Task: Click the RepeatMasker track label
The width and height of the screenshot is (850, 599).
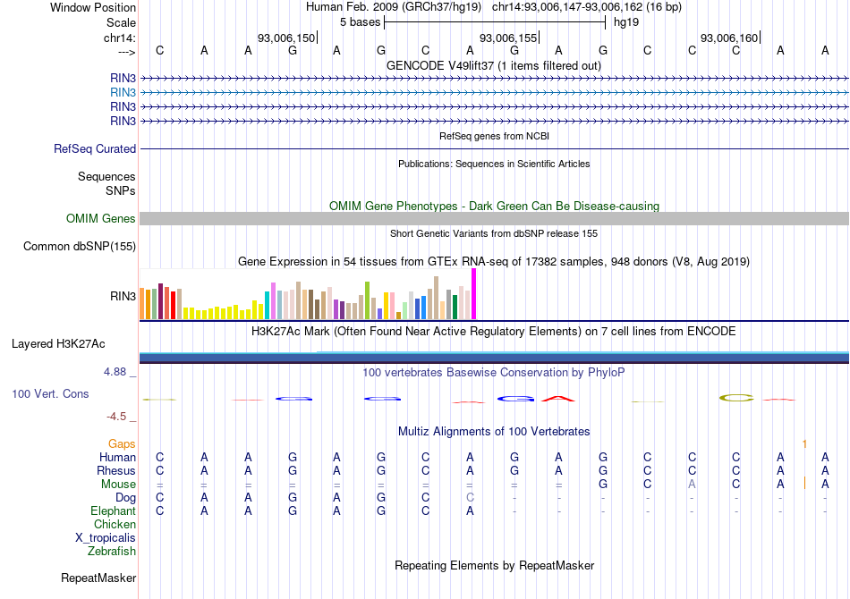Action: point(98,578)
